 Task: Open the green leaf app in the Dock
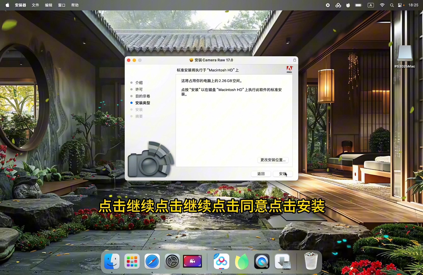(242, 261)
